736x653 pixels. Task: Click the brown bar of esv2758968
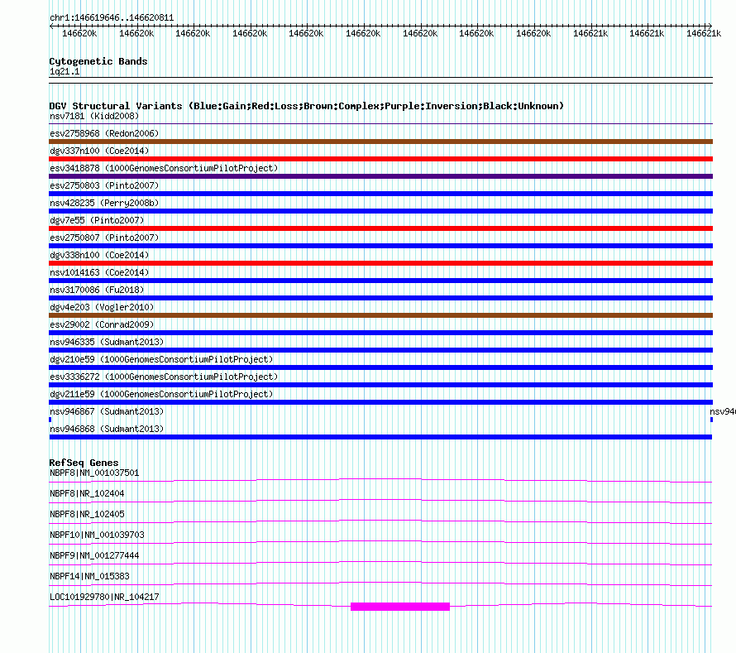pos(380,142)
